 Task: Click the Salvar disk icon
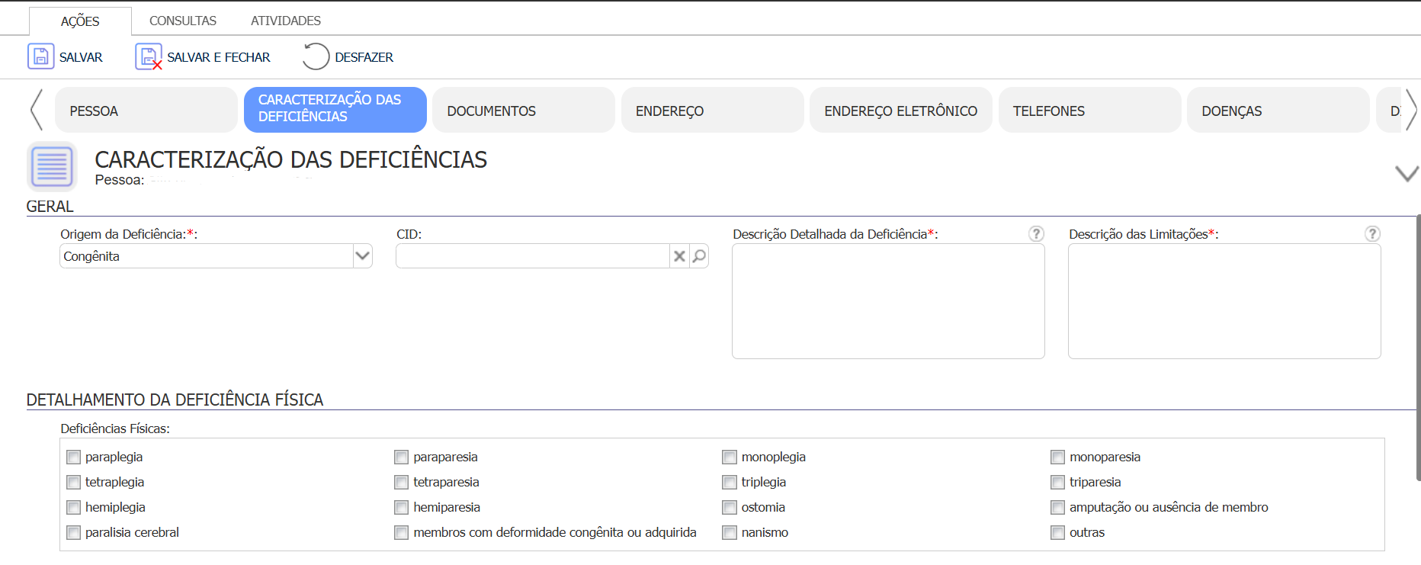pos(41,57)
